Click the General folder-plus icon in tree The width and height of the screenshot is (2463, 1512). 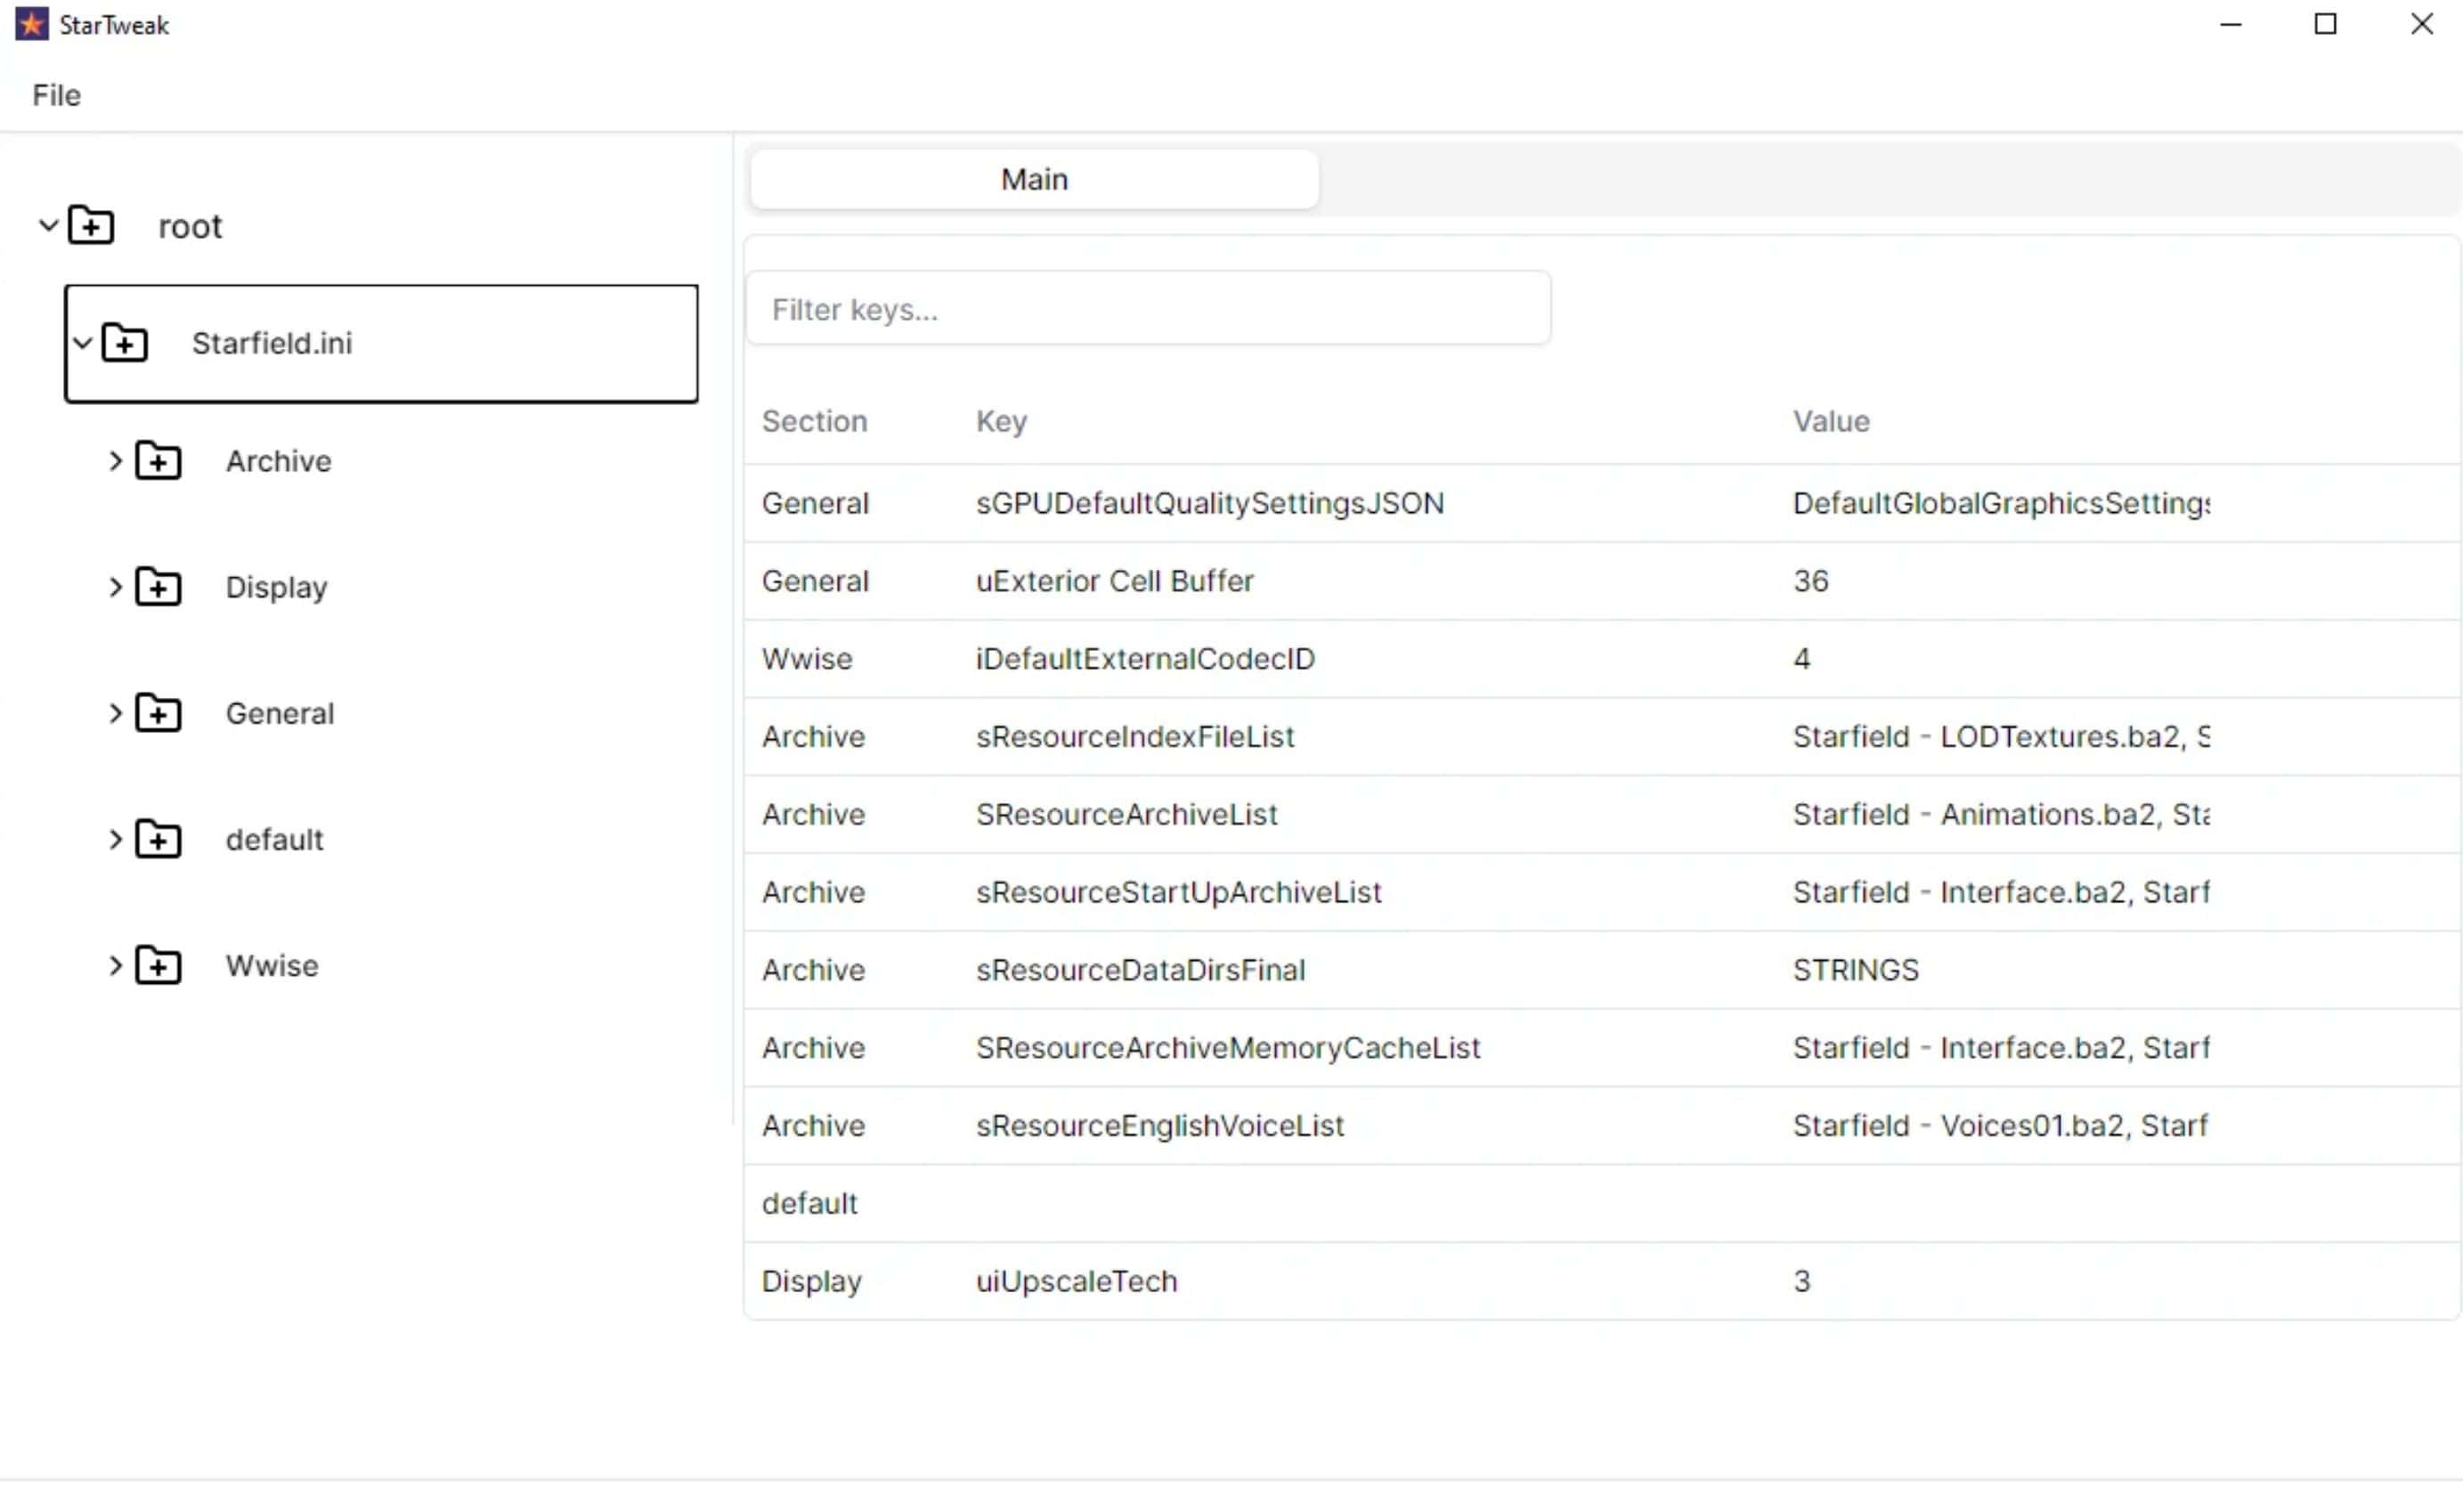158,714
